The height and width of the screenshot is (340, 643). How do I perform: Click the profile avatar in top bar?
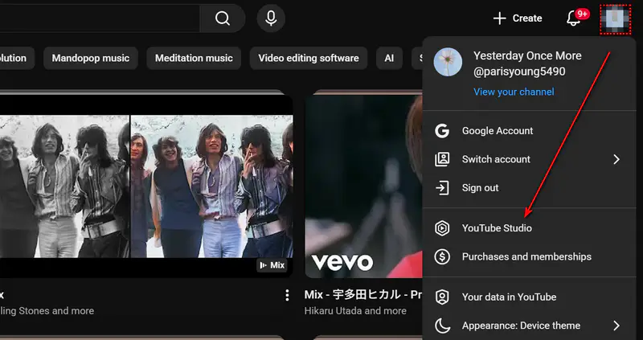click(617, 18)
